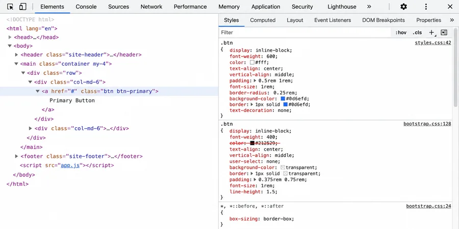Screen dimensions: 459x229
Task: Add a new style rule plus icon
Action: click(431, 33)
